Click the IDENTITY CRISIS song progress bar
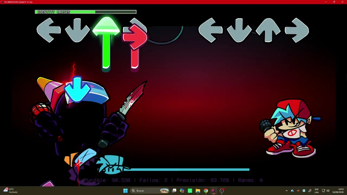 [86, 12]
